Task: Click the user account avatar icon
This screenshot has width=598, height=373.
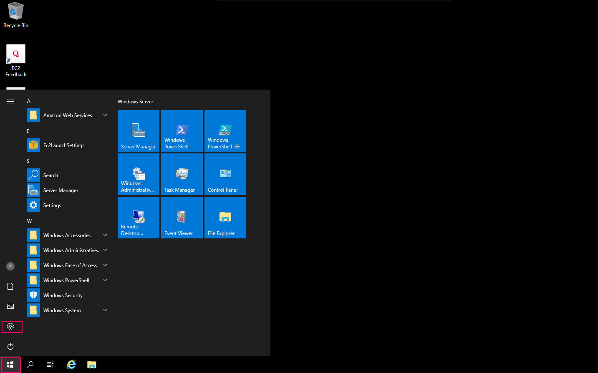Action: tap(10, 266)
